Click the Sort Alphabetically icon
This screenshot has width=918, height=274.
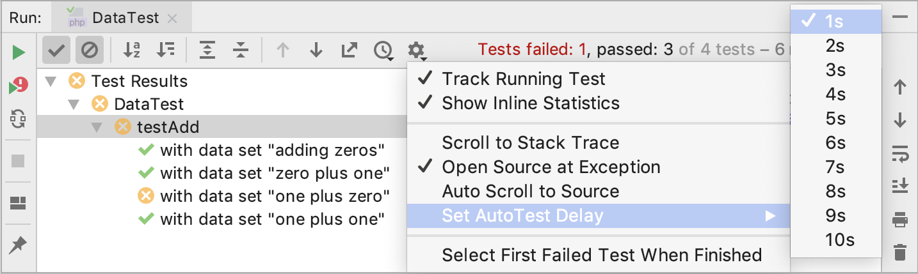click(131, 50)
